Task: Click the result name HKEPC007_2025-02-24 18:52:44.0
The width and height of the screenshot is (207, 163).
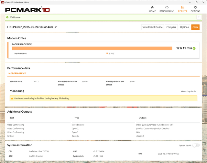Action: pos(30,27)
